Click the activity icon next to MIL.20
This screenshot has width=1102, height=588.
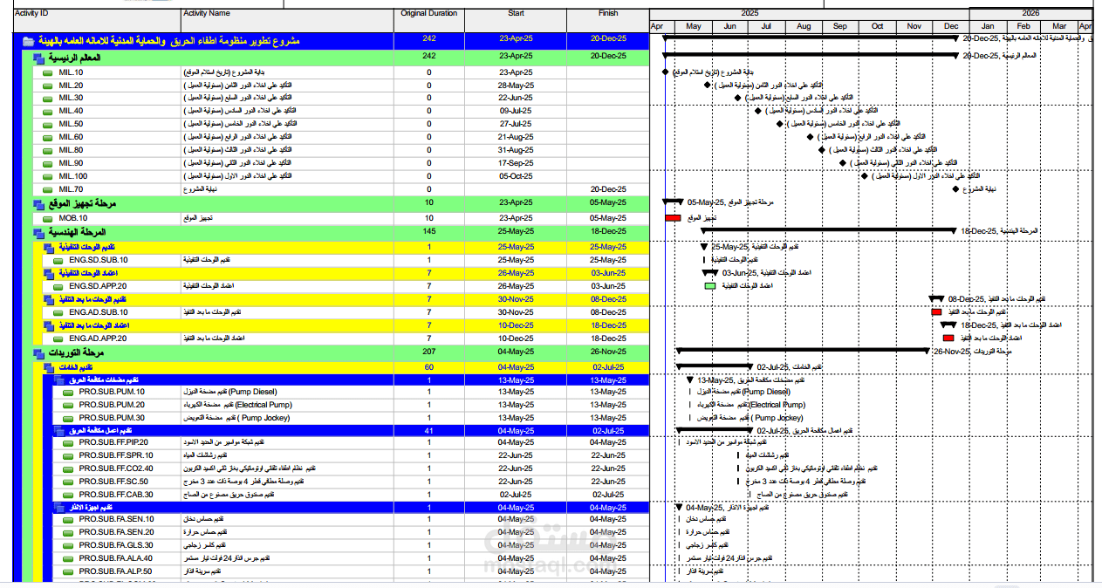[48, 85]
